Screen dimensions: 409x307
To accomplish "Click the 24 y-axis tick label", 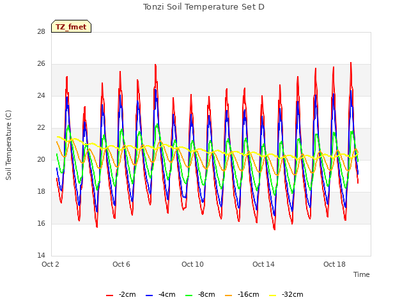I will click(41, 96).
